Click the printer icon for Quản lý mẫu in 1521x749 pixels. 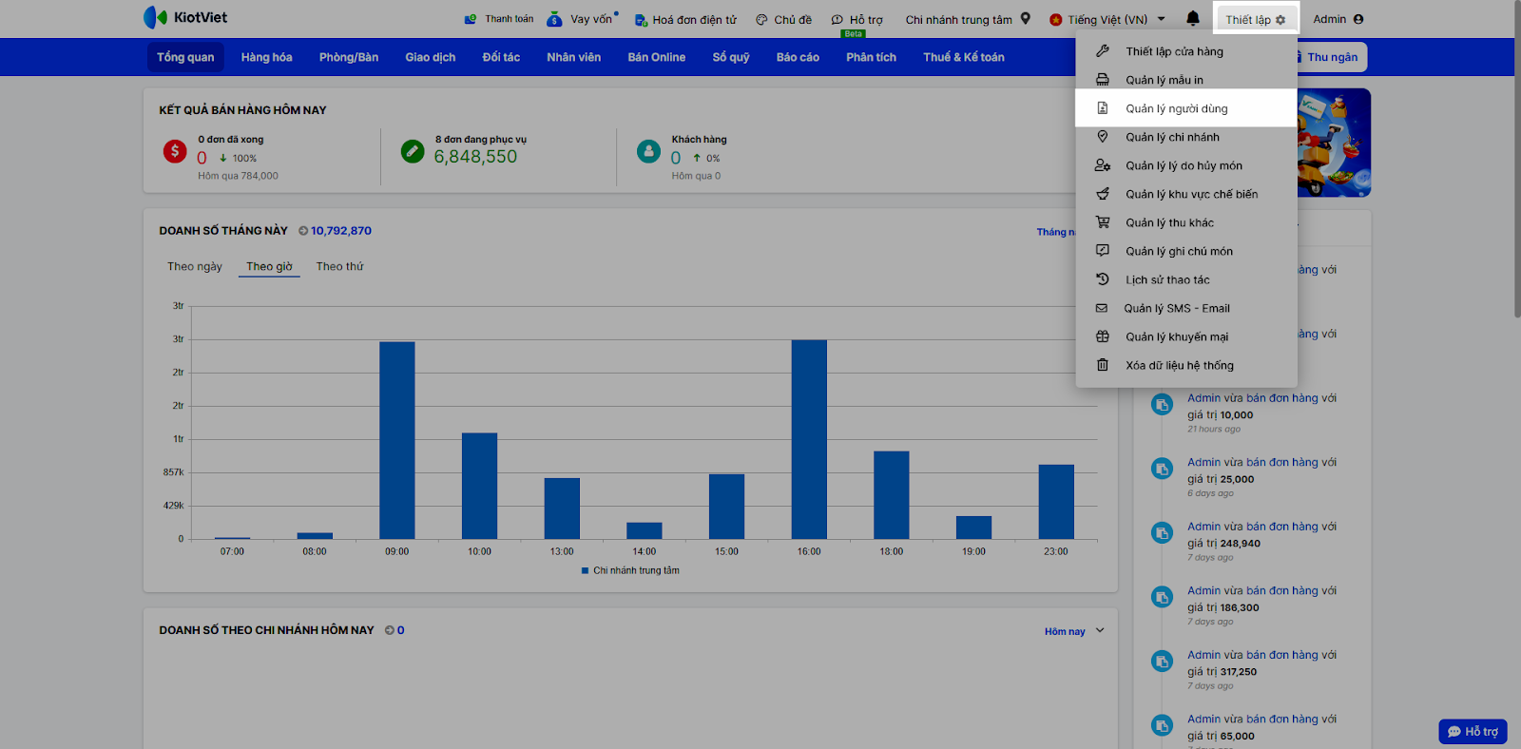(1103, 80)
